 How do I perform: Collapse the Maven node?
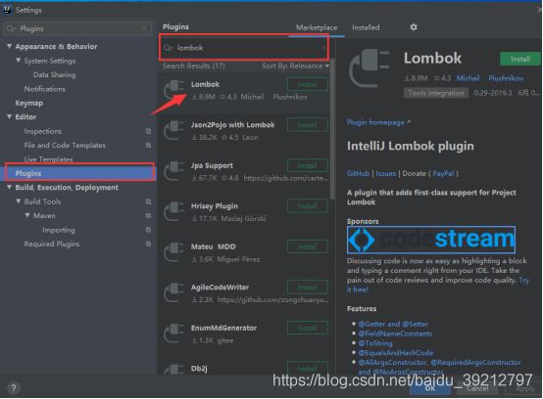pos(27,215)
